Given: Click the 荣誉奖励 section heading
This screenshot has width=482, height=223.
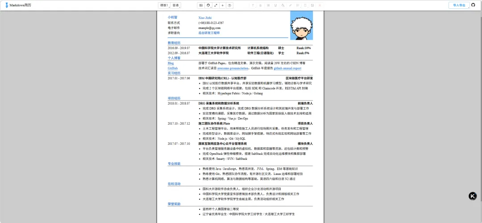Looking at the screenshot, I should (174, 204).
